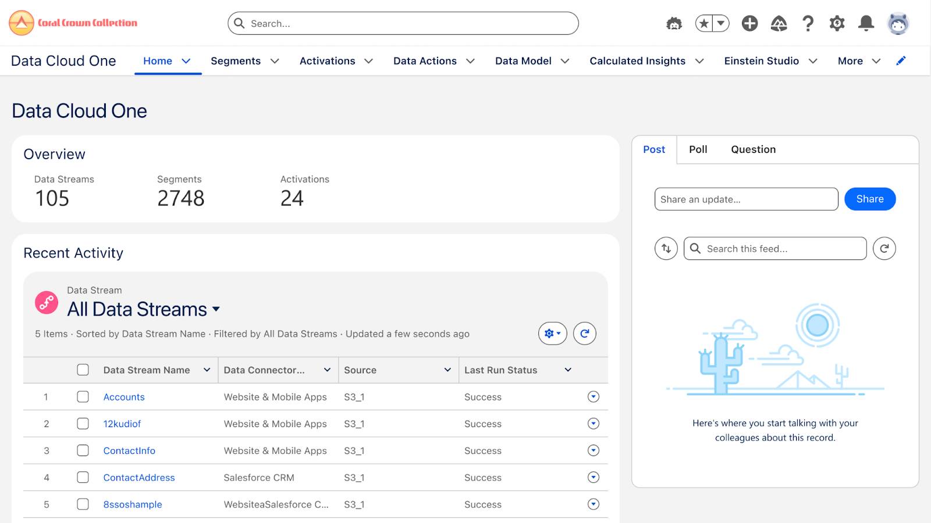Open the All Data Streams list selector

216,309
